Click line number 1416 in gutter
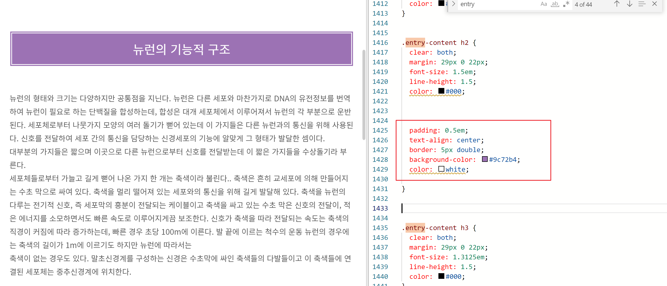The image size is (667, 286). click(380, 43)
